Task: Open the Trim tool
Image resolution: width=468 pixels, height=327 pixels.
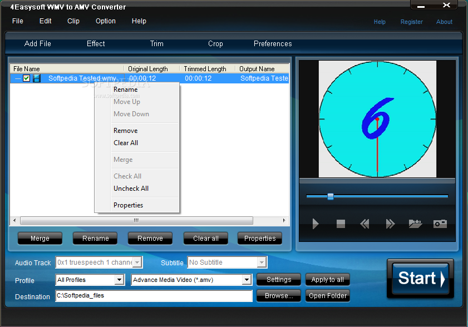Action: click(157, 44)
